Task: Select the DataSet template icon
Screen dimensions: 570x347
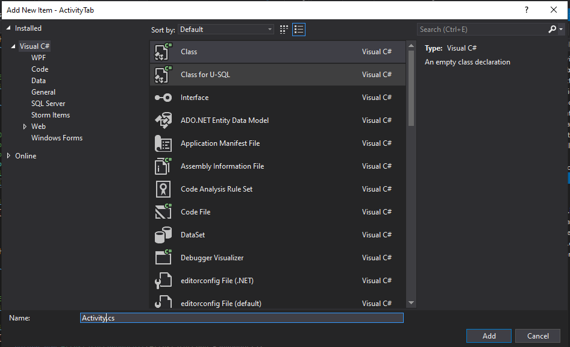Action: click(x=163, y=235)
